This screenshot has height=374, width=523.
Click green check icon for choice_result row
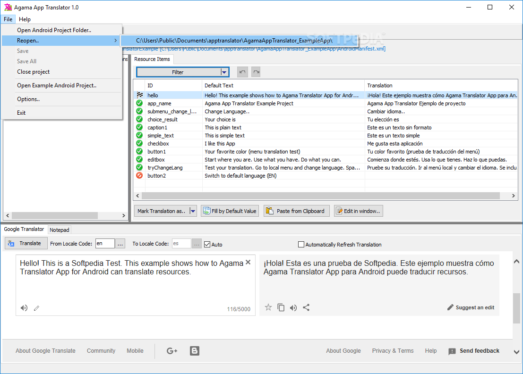click(x=139, y=119)
